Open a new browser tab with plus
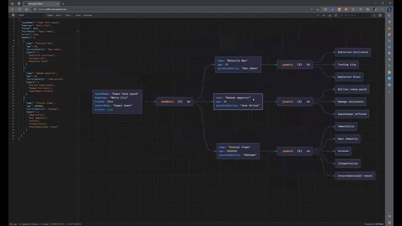This screenshot has height=226, width=402. pyautogui.click(x=63, y=4)
